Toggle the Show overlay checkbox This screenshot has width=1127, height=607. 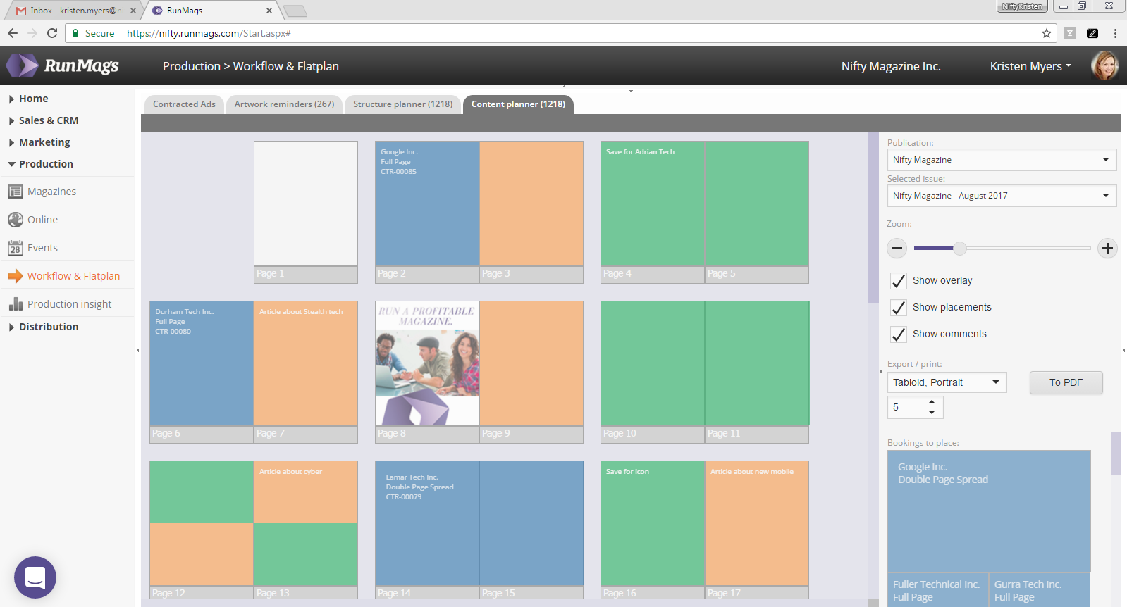pyautogui.click(x=899, y=281)
